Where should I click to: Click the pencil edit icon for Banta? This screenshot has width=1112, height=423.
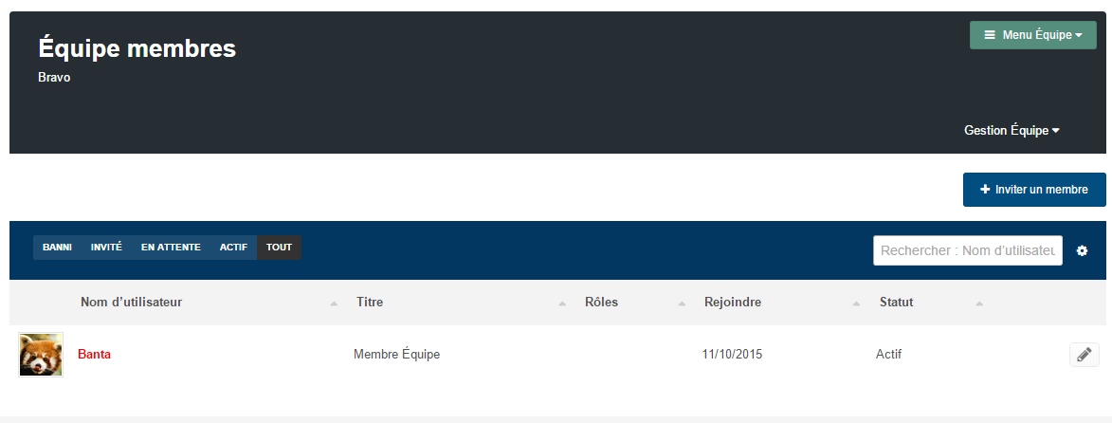(1084, 354)
